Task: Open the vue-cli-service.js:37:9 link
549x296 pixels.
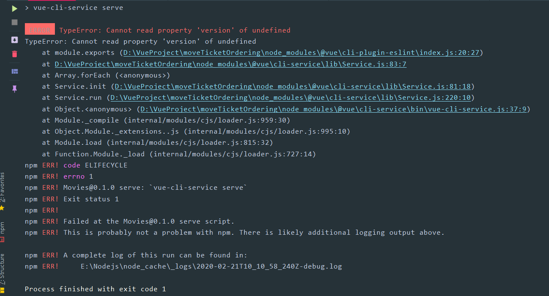Action: (x=333, y=109)
